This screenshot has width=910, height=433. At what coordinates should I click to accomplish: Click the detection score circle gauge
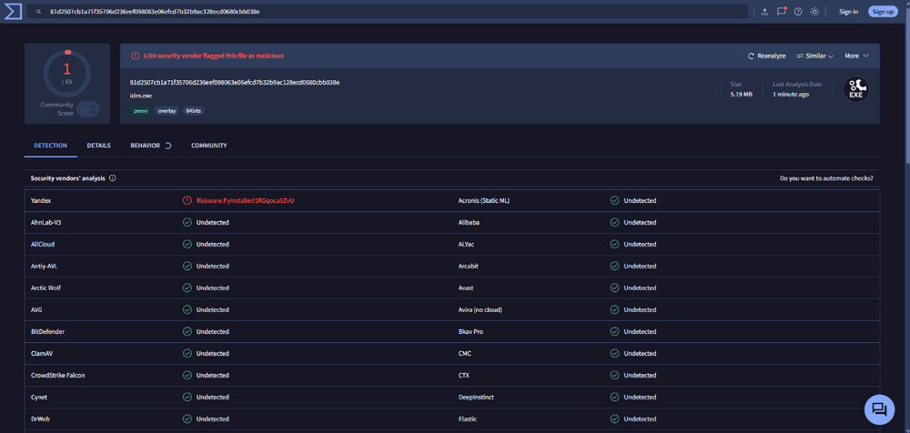66,74
